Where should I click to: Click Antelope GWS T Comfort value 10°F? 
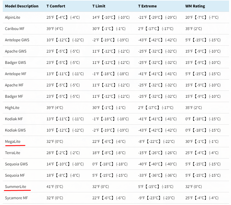pos(50,40)
